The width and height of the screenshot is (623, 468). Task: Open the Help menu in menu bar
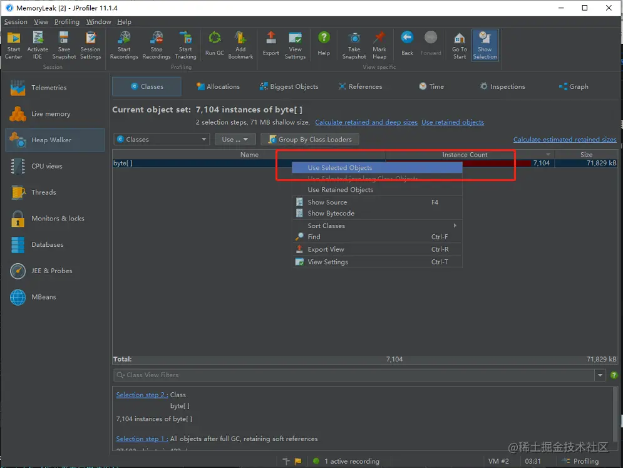pyautogui.click(x=124, y=22)
